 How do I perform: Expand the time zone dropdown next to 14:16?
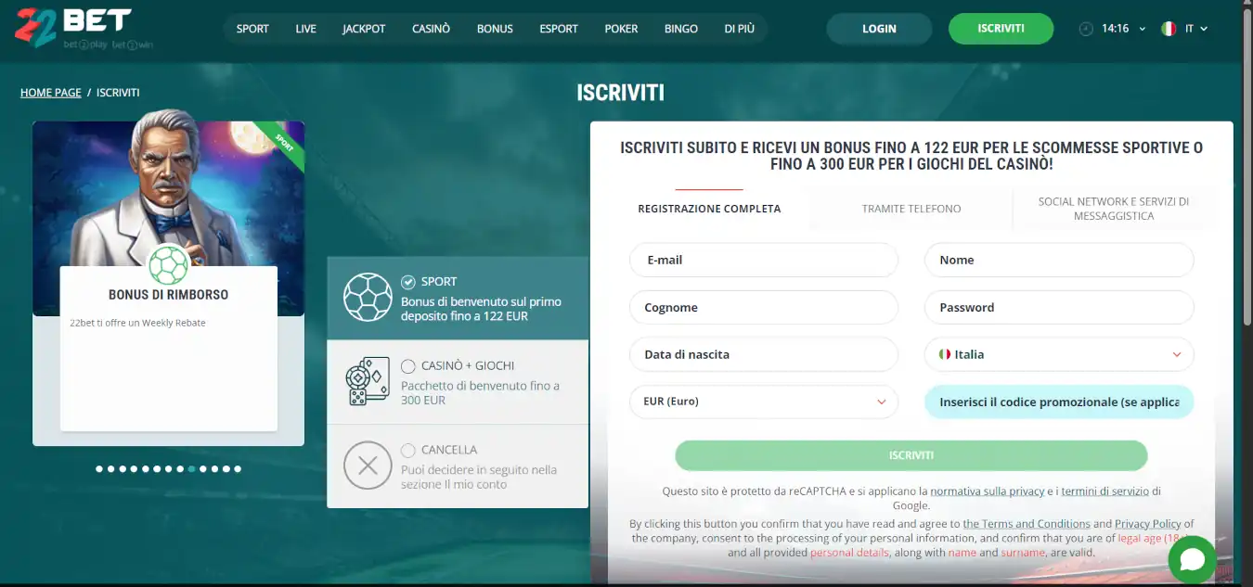(x=1142, y=29)
